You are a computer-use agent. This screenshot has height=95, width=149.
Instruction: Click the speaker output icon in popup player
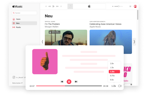pyautogui.click(x=120, y=86)
